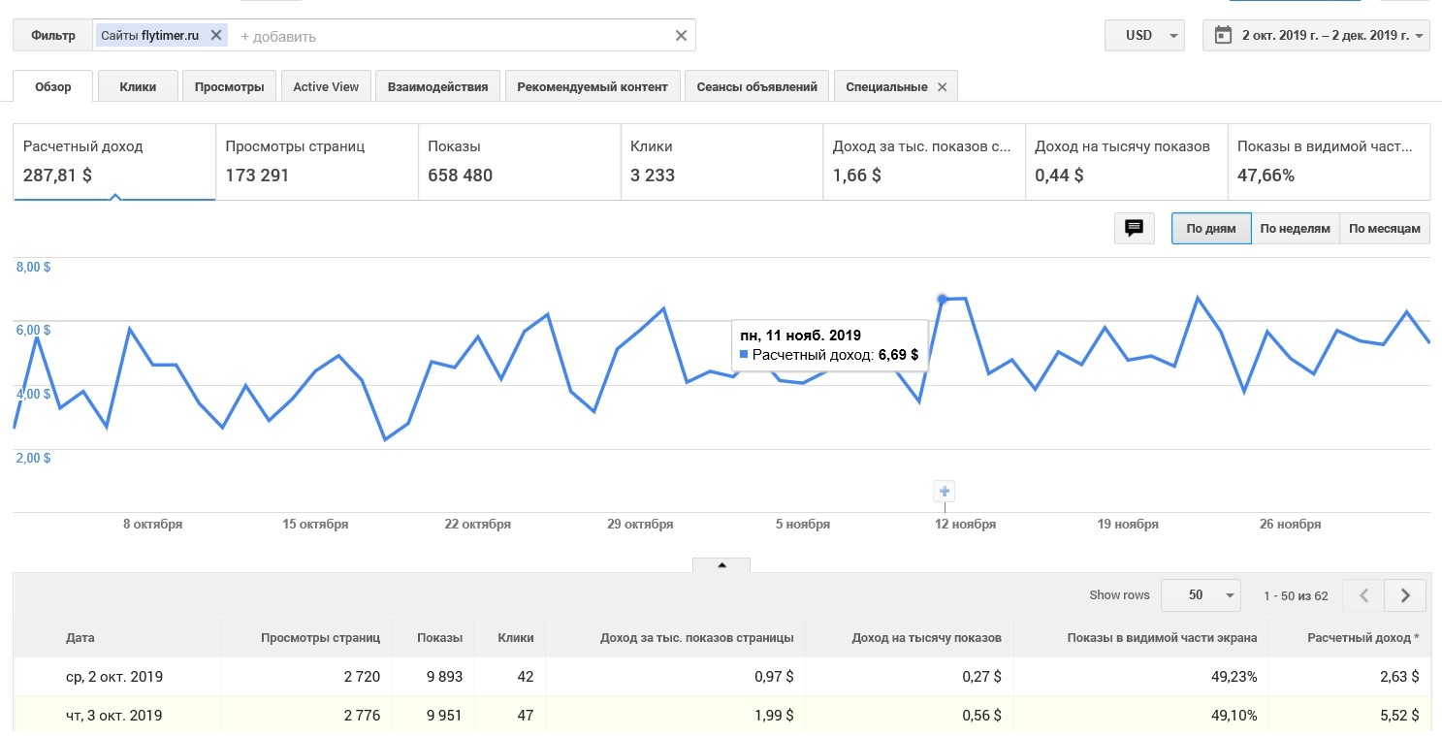Screen dimensions: 1442x736
Task: Switch chart grouping to По дням
Action: 1211,229
